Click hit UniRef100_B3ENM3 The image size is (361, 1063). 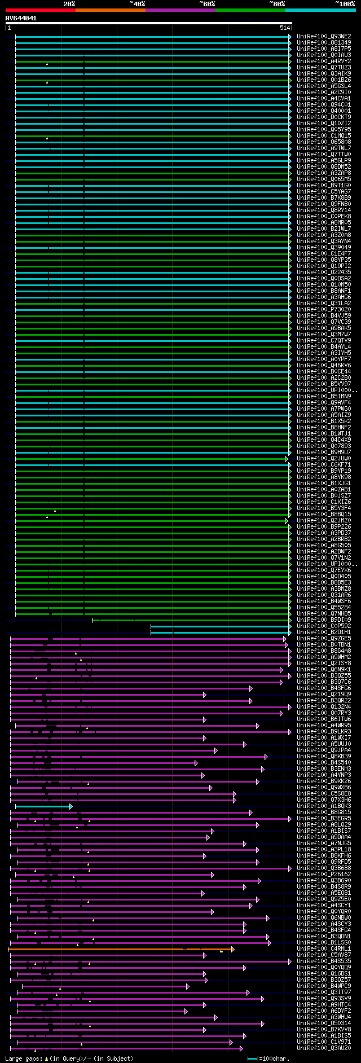coord(324,768)
